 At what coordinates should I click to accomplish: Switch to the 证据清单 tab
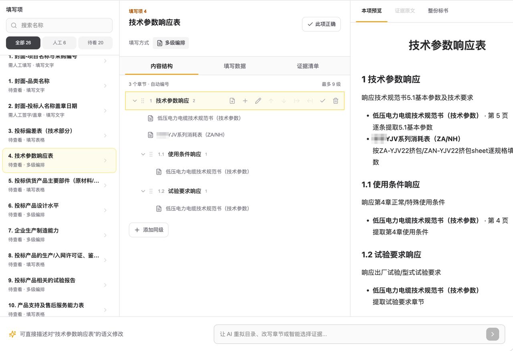pyautogui.click(x=308, y=66)
